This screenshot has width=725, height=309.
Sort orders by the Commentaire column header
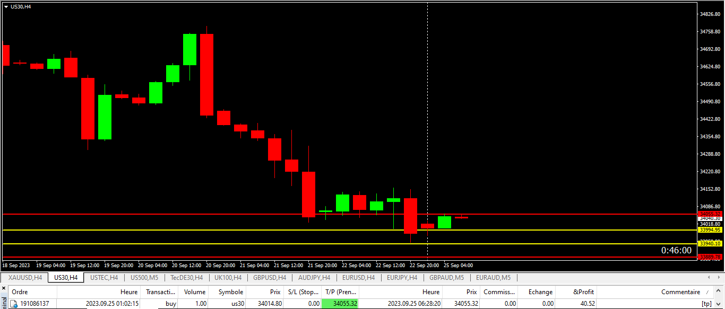coord(680,292)
